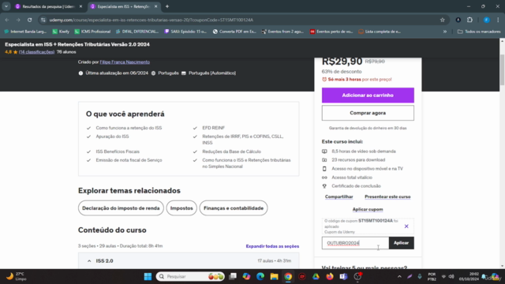This screenshot has height=284, width=505.
Task: Open Copilot from the taskbar
Action: tap(246, 277)
